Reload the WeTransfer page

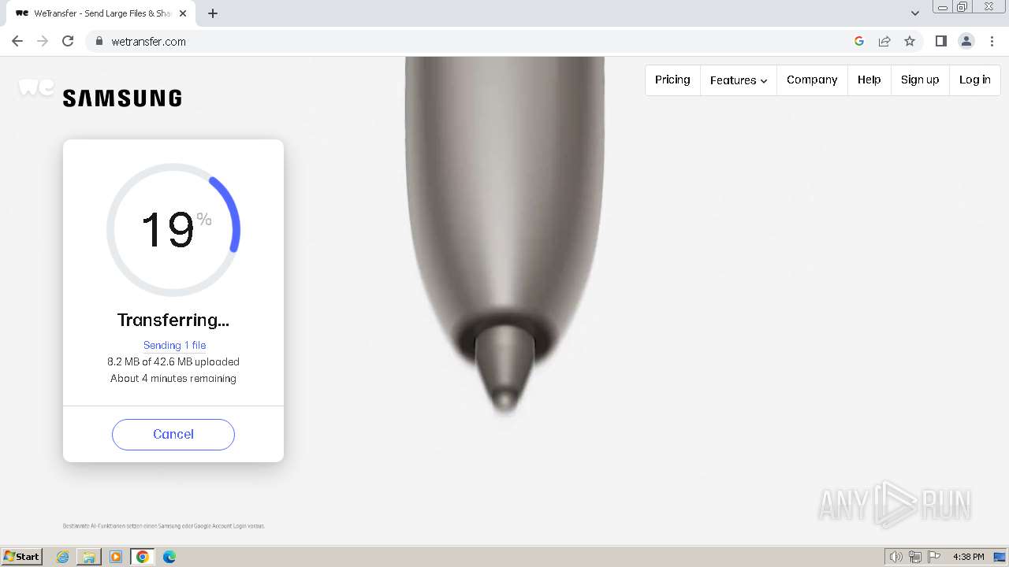tap(68, 41)
